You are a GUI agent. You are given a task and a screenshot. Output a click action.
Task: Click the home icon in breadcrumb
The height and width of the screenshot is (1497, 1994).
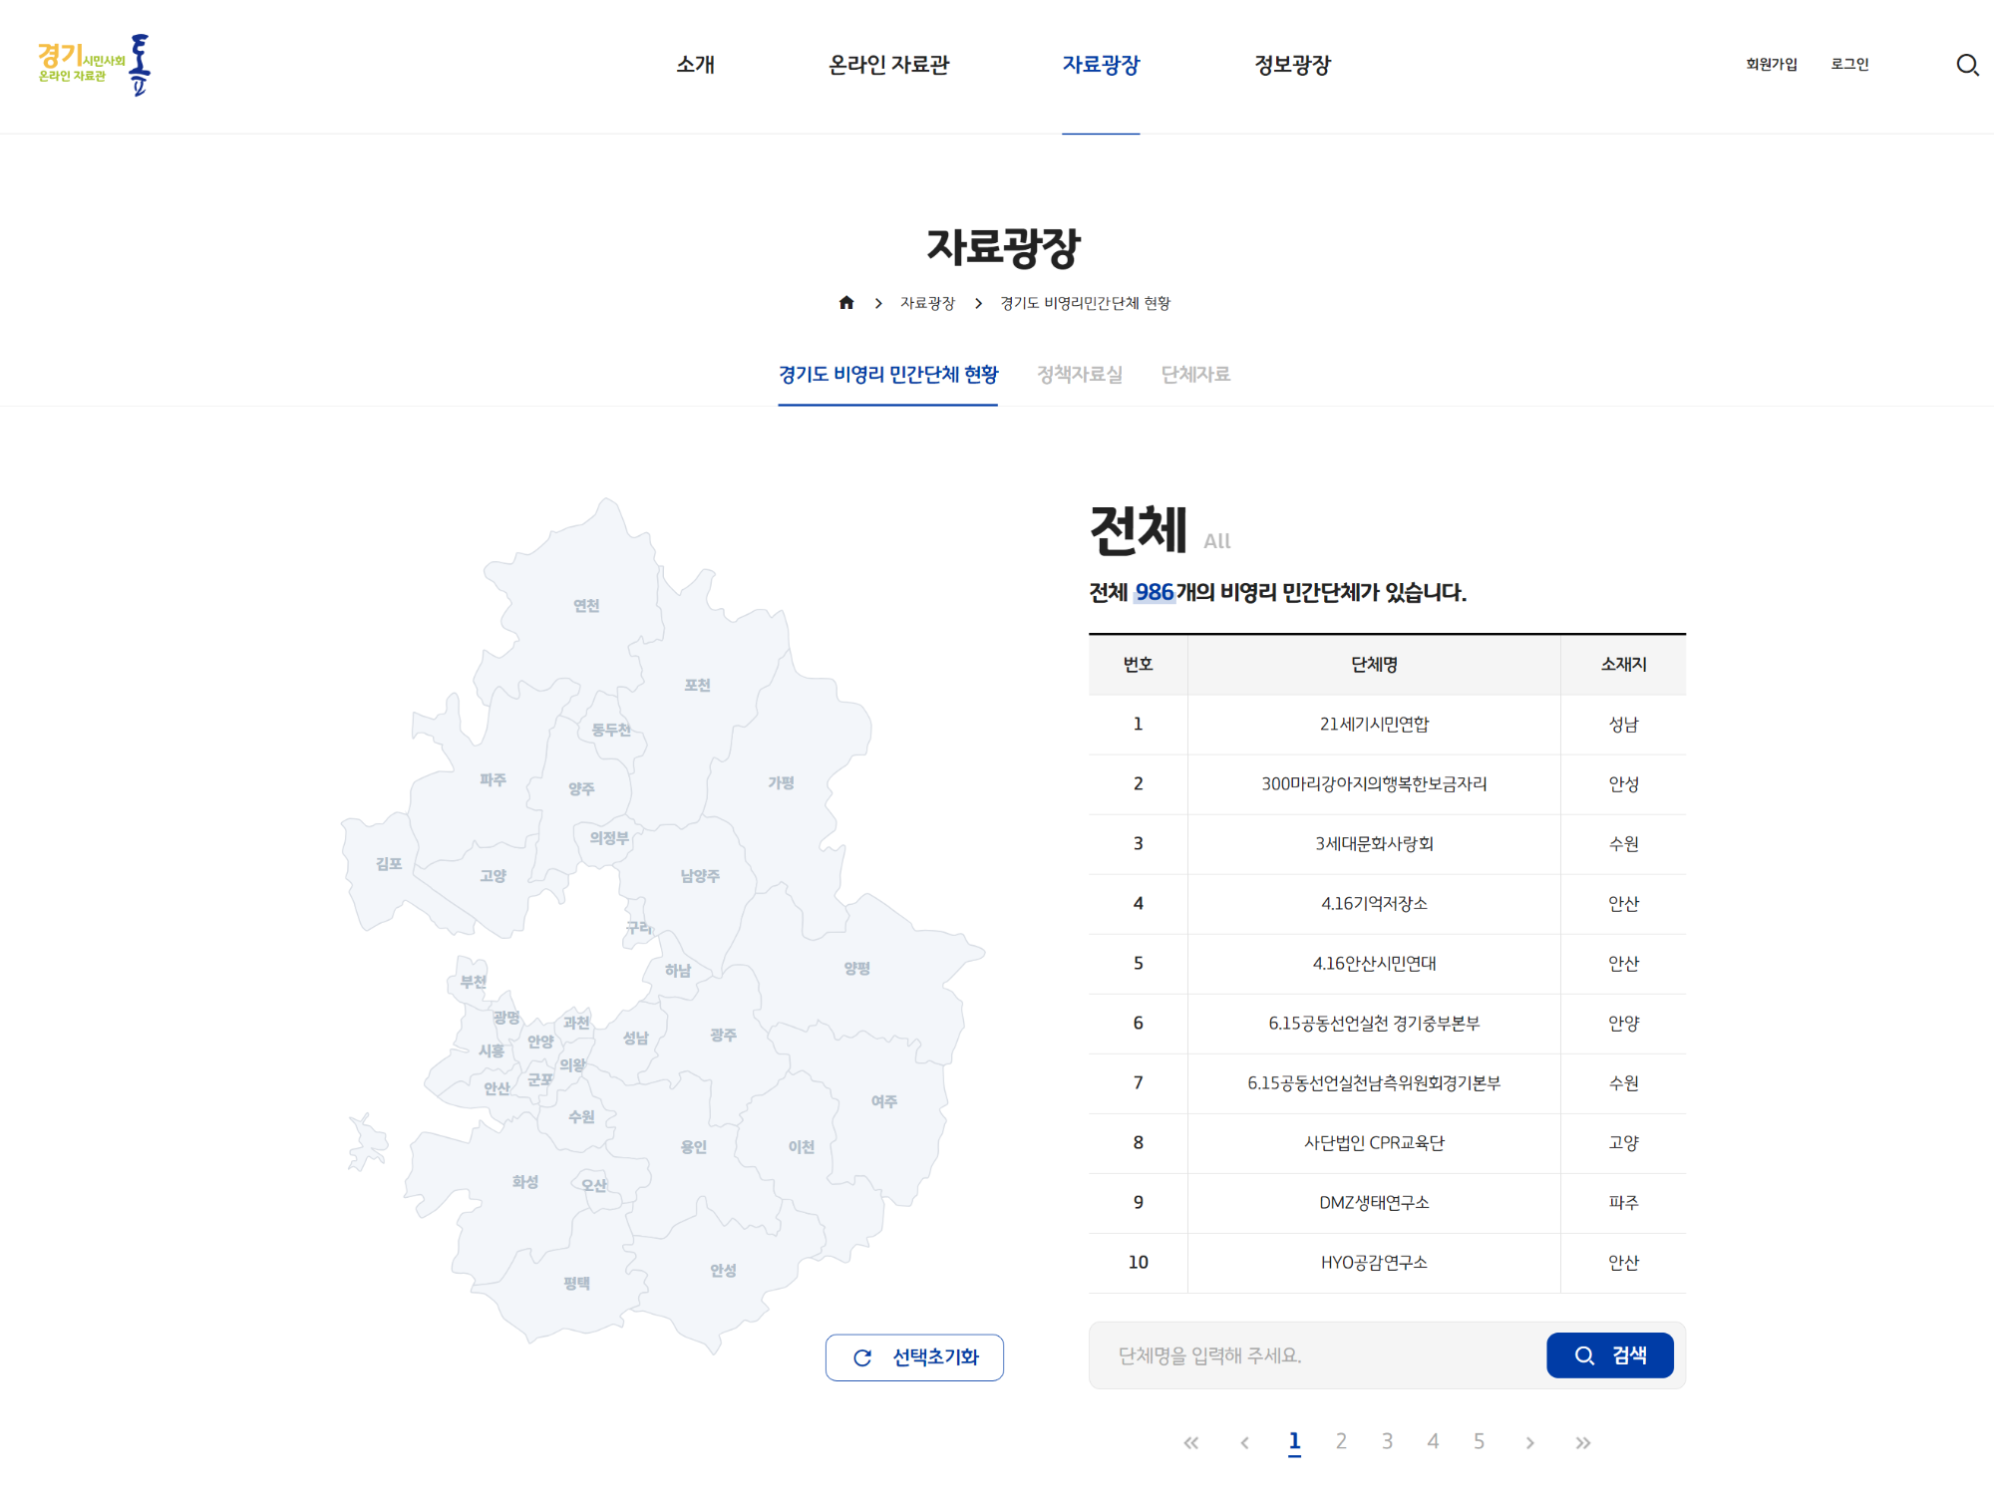coord(846,303)
